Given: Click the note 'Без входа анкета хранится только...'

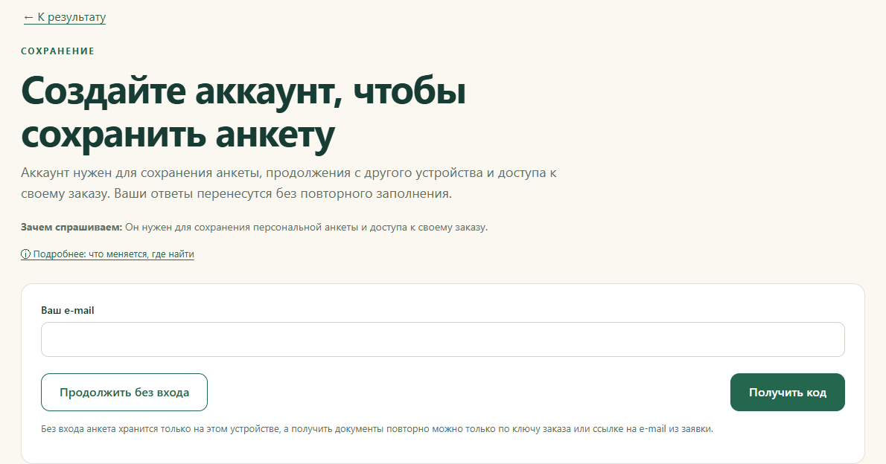Looking at the screenshot, I should click(x=377, y=429).
